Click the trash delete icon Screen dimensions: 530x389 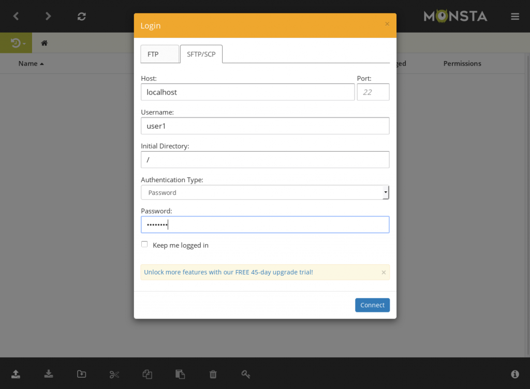[213, 374]
